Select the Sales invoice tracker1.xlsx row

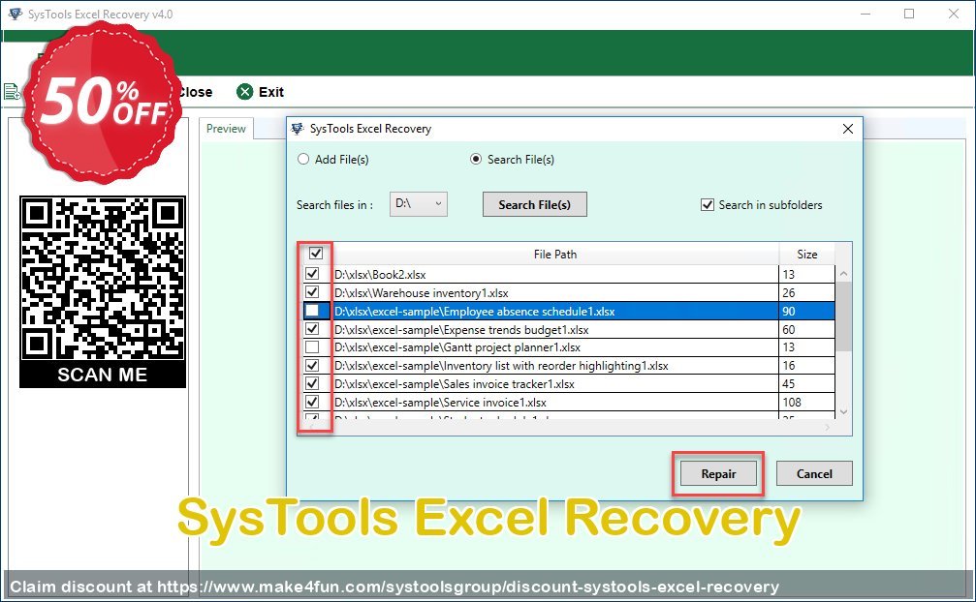tap(569, 384)
